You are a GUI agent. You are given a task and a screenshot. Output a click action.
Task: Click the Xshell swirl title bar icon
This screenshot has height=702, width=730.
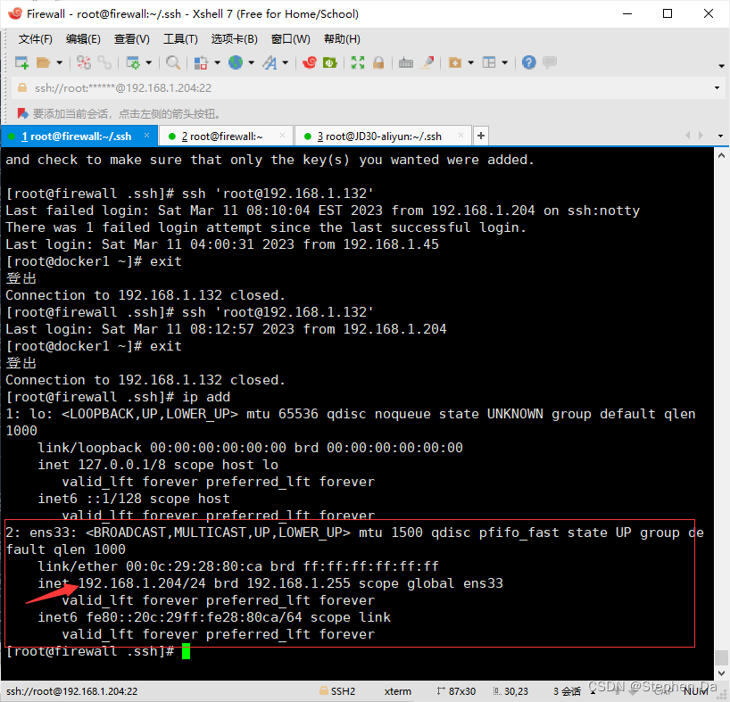15,13
